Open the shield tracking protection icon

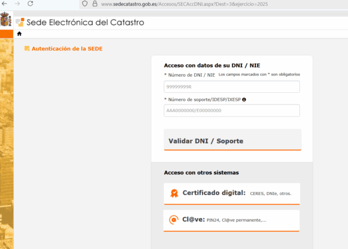(85, 4)
